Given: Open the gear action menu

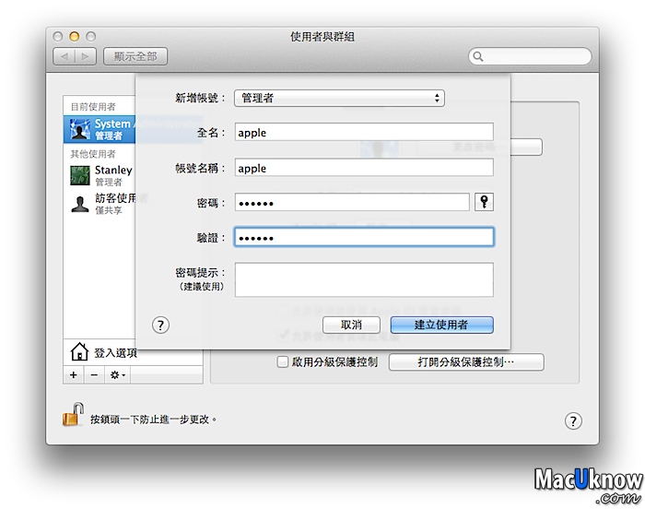Looking at the screenshot, I should pyautogui.click(x=118, y=375).
